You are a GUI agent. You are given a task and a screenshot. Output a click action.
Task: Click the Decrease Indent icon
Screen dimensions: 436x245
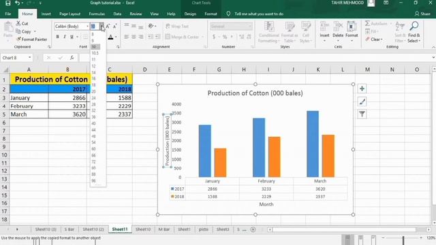(x=150, y=37)
